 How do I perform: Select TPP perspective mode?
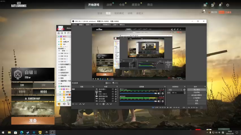coord(22,85)
